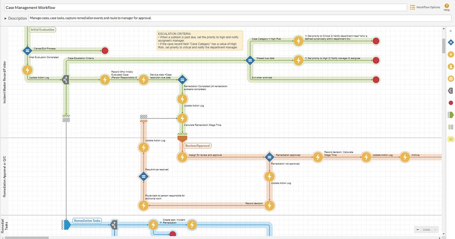
Task: Edit the workflow name field
Action: click(x=205, y=7)
